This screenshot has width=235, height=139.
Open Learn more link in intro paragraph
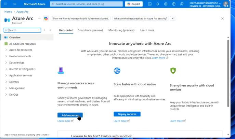click(160, 58)
